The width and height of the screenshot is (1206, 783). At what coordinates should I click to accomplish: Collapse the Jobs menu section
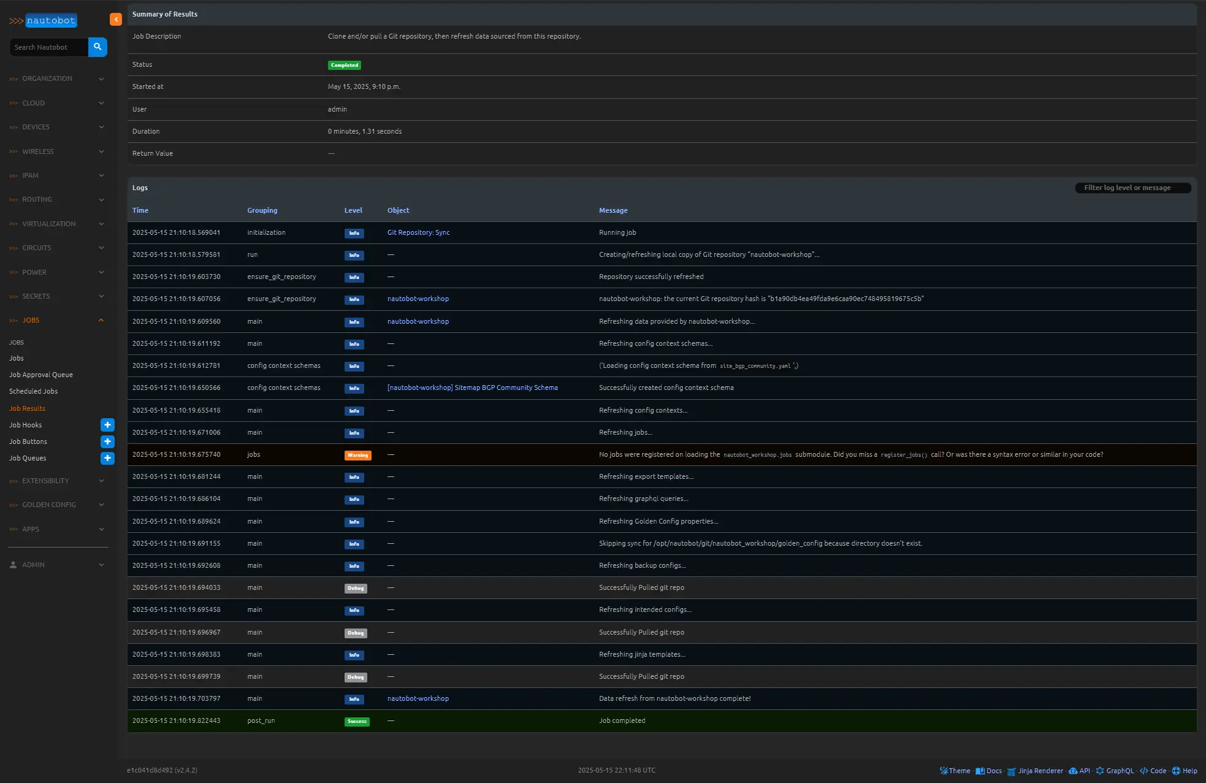pyautogui.click(x=56, y=320)
